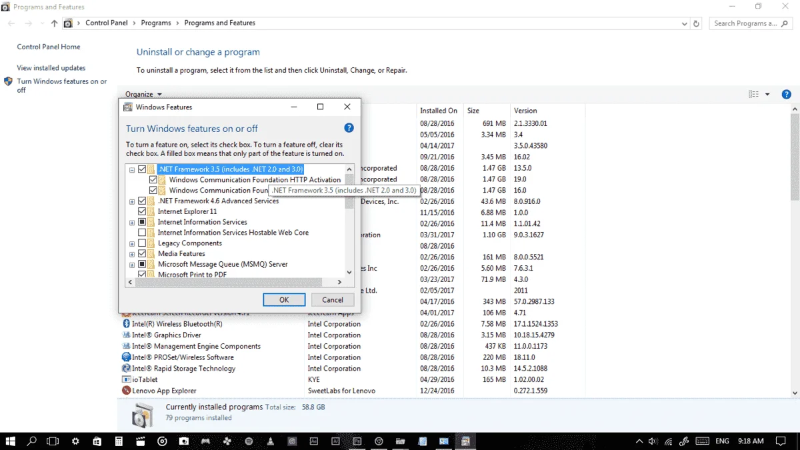This screenshot has height=450, width=800.
Task: Open VLC cone icon on taskbar
Action: pos(270,441)
